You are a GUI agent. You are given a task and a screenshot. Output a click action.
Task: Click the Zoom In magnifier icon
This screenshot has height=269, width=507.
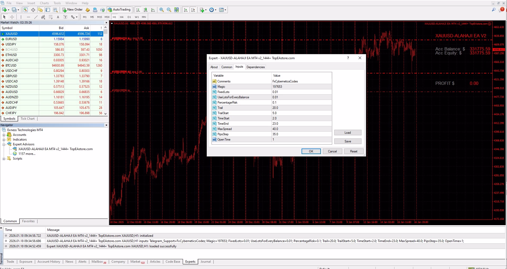(x=162, y=10)
